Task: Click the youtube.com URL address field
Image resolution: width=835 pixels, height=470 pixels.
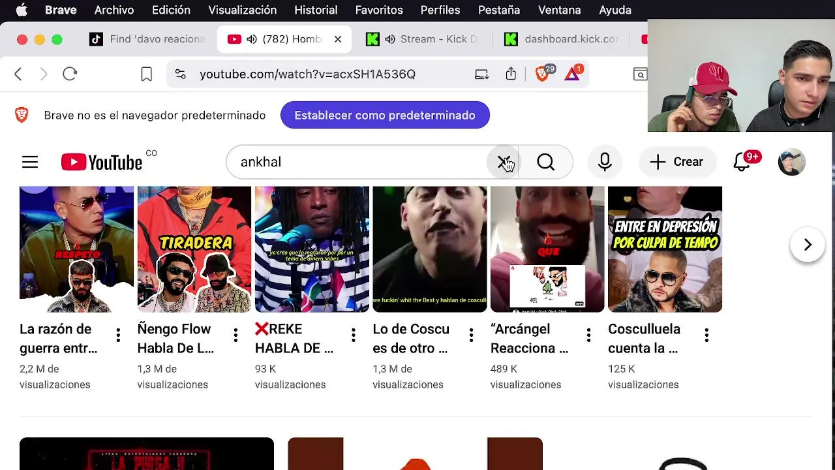Action: [307, 74]
